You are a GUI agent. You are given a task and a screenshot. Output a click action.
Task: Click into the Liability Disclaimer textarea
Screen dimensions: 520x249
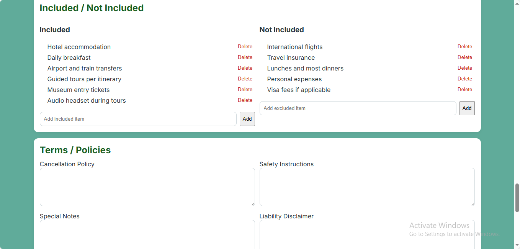[x=367, y=234]
